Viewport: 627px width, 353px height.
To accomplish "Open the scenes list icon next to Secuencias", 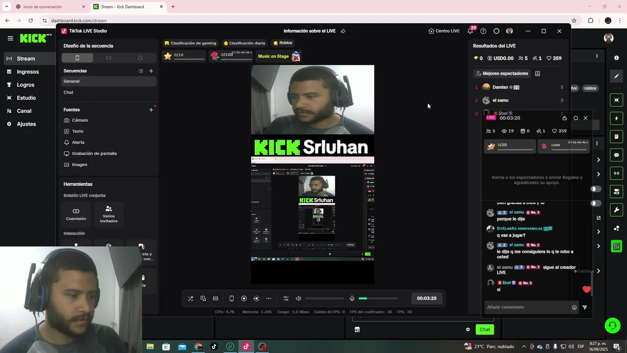I will click(x=141, y=71).
